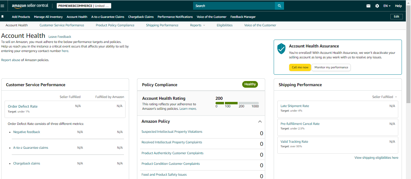Open Suspected Intellectual Property Violations
This screenshot has width=411, height=179.
pos(172,132)
